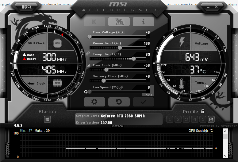Click the 4.6.2 version number
The image size is (238, 162).
[x=18, y=125]
